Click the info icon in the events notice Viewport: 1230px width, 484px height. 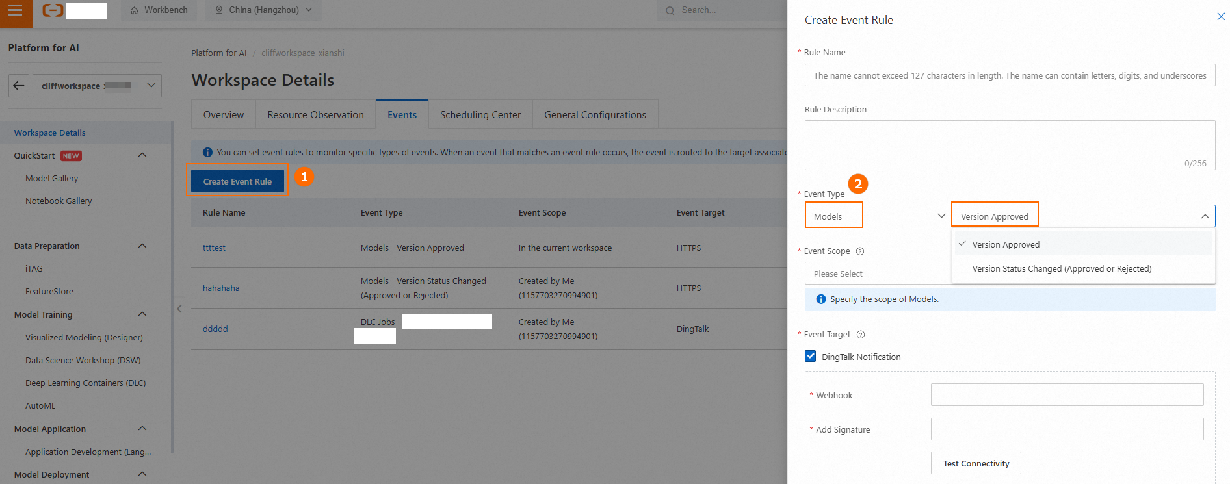pos(207,153)
